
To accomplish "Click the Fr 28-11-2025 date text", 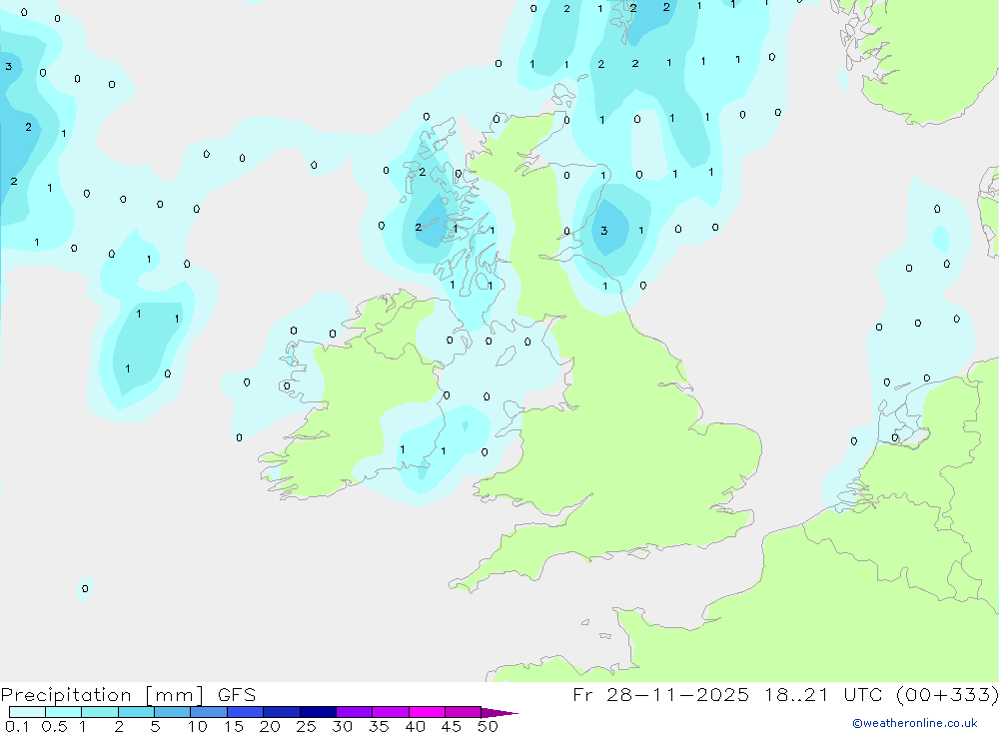I will pyautogui.click(x=660, y=695).
